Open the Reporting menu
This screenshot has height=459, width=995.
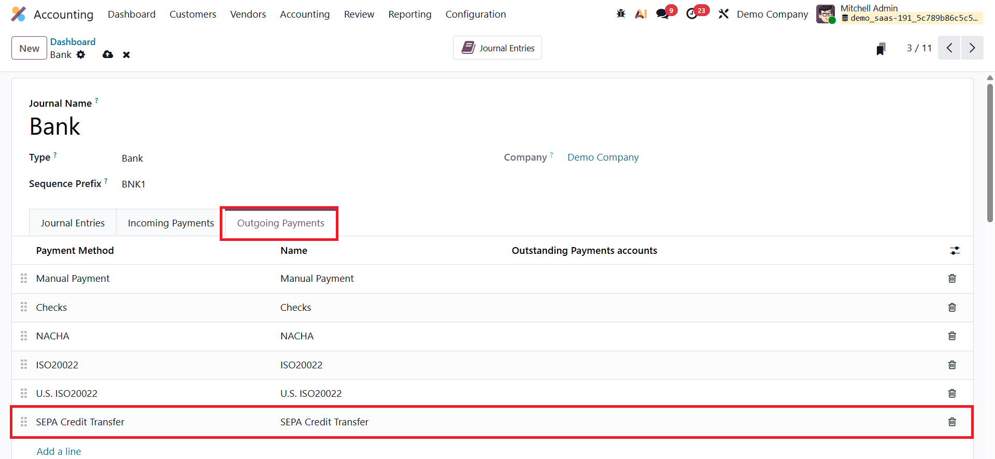click(x=410, y=14)
